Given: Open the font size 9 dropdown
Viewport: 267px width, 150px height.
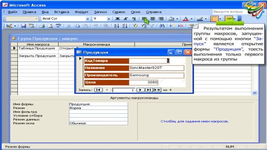Looking at the screenshot, I should (x=109, y=19).
